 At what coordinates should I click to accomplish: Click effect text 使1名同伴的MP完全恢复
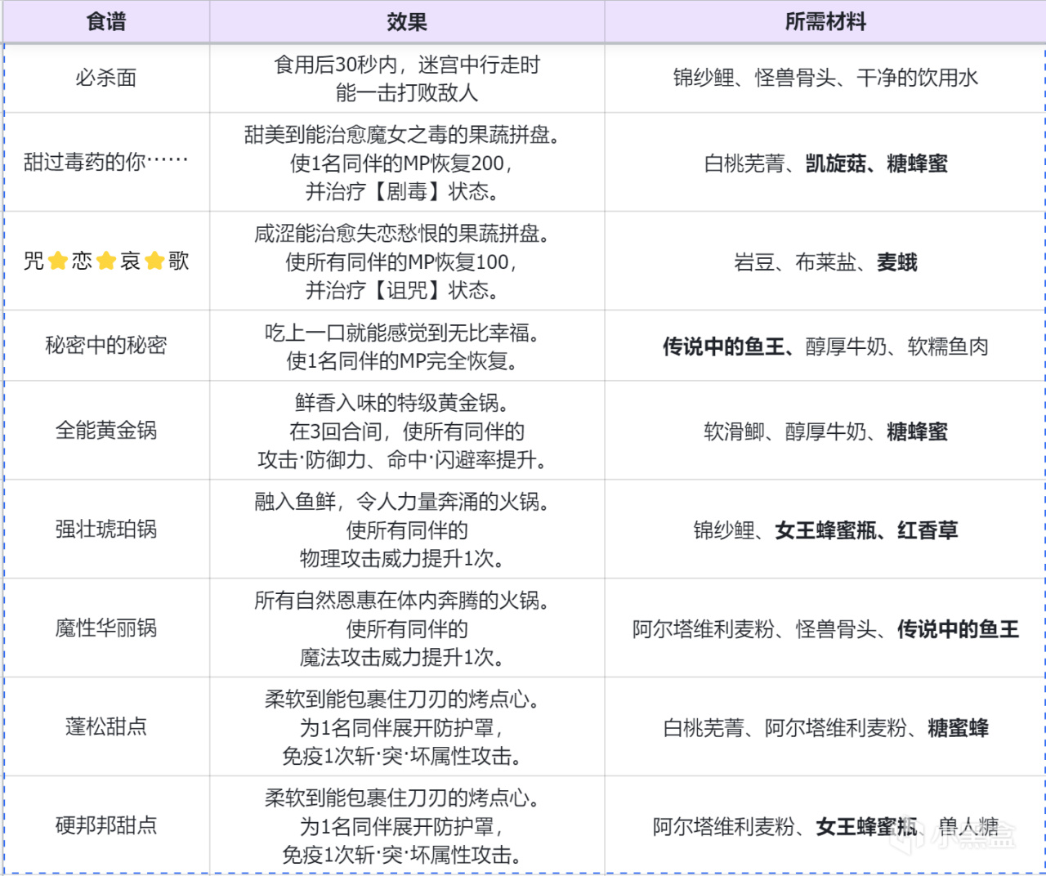[x=401, y=360]
